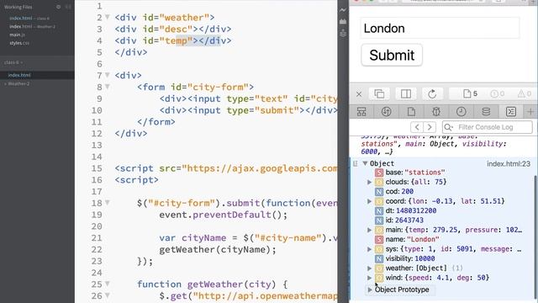Click the id: 2643743 number type icon

pos(379,221)
